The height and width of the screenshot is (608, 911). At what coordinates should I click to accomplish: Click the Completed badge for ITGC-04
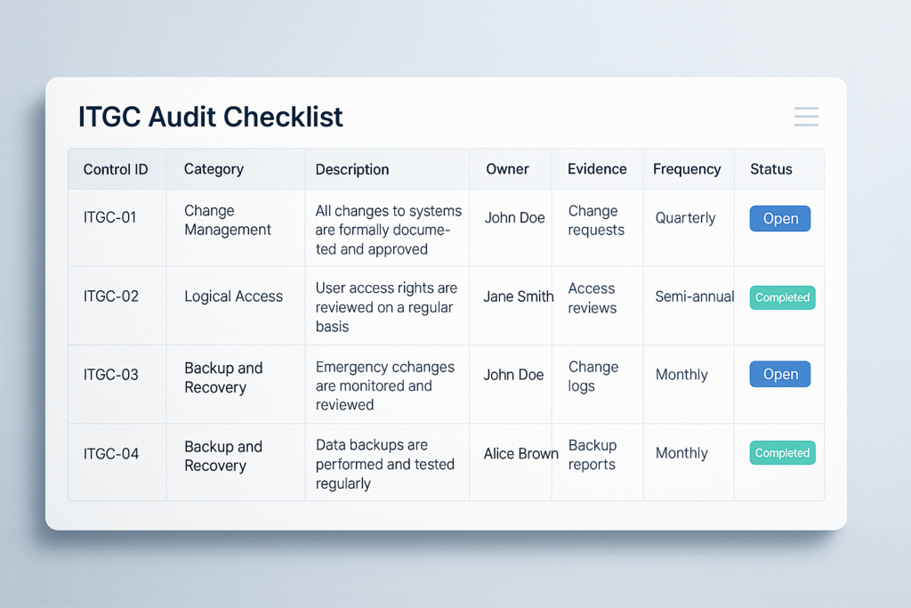(x=782, y=452)
